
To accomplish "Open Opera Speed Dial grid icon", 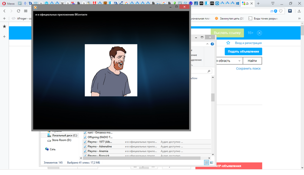I will [x=26, y=11].
